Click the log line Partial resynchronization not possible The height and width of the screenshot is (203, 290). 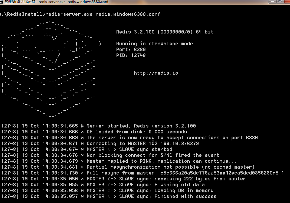[x=127, y=167]
